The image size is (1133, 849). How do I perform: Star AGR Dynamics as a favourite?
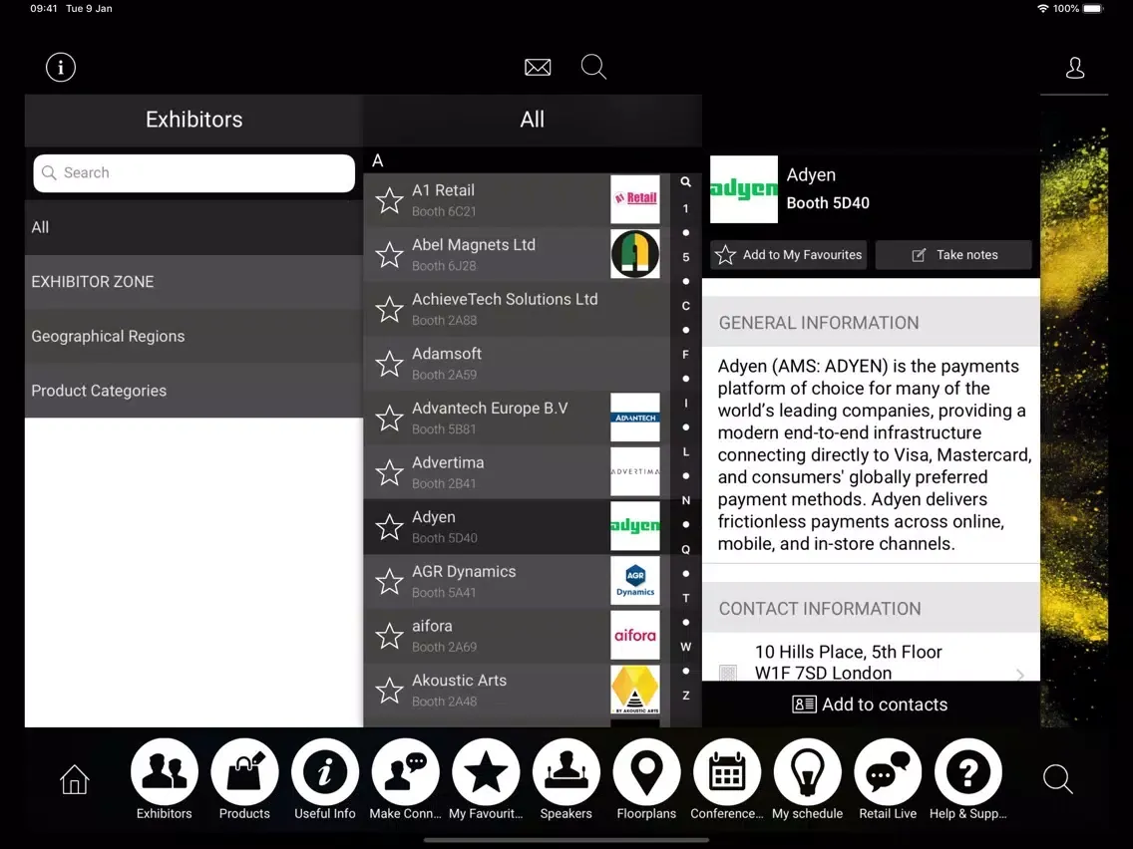tap(389, 581)
